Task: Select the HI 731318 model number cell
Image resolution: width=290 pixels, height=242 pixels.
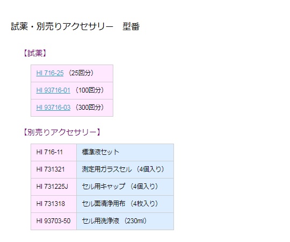Action: (x=54, y=204)
